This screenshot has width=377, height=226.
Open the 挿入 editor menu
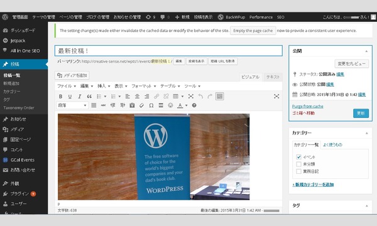pyautogui.click(x=104, y=86)
